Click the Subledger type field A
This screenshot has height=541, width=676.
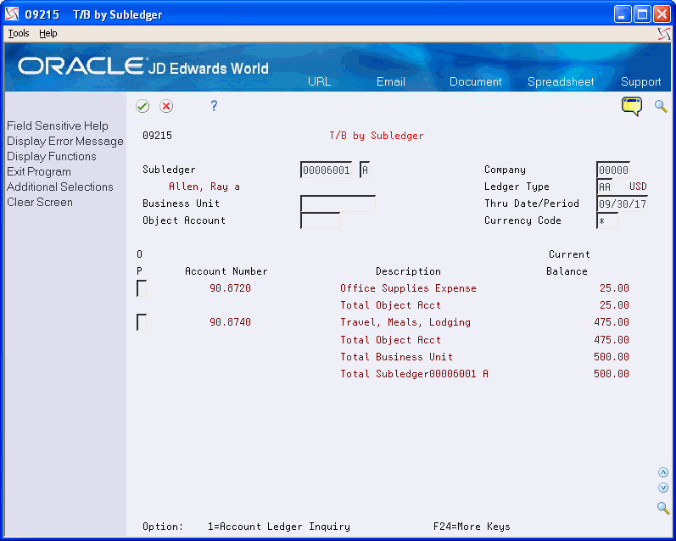point(365,170)
